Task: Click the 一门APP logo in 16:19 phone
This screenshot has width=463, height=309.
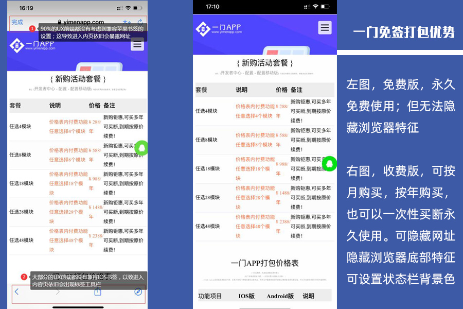Action: point(32,45)
